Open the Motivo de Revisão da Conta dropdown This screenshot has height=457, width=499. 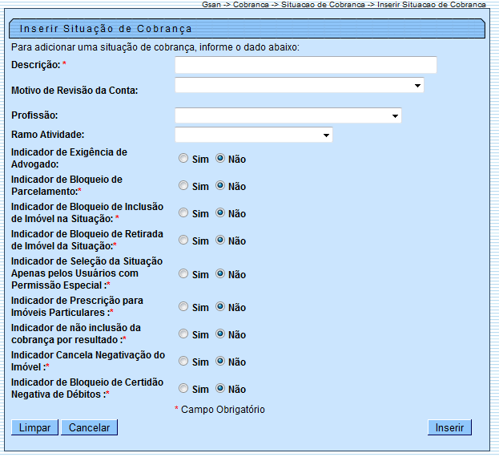299,85
